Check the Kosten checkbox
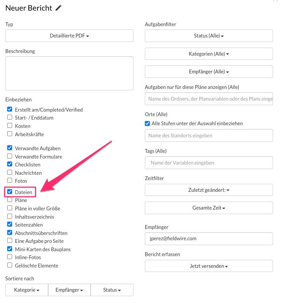Screen dimensions: 281x303 click(9, 126)
